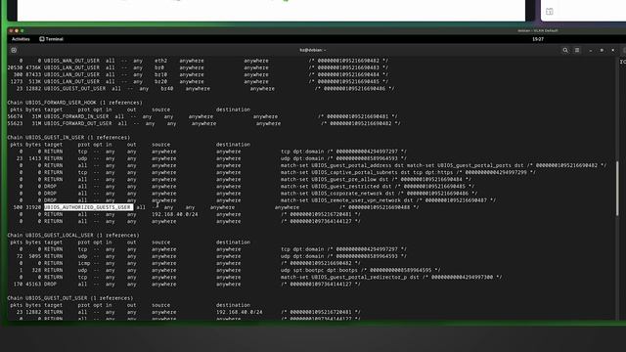Open the GNOME Activities overview

click(21, 39)
